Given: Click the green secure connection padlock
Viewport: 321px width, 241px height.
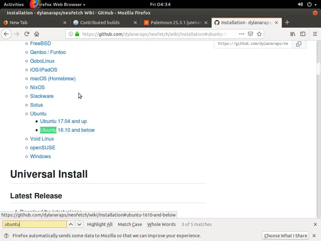Looking at the screenshot, I should (x=77, y=34).
